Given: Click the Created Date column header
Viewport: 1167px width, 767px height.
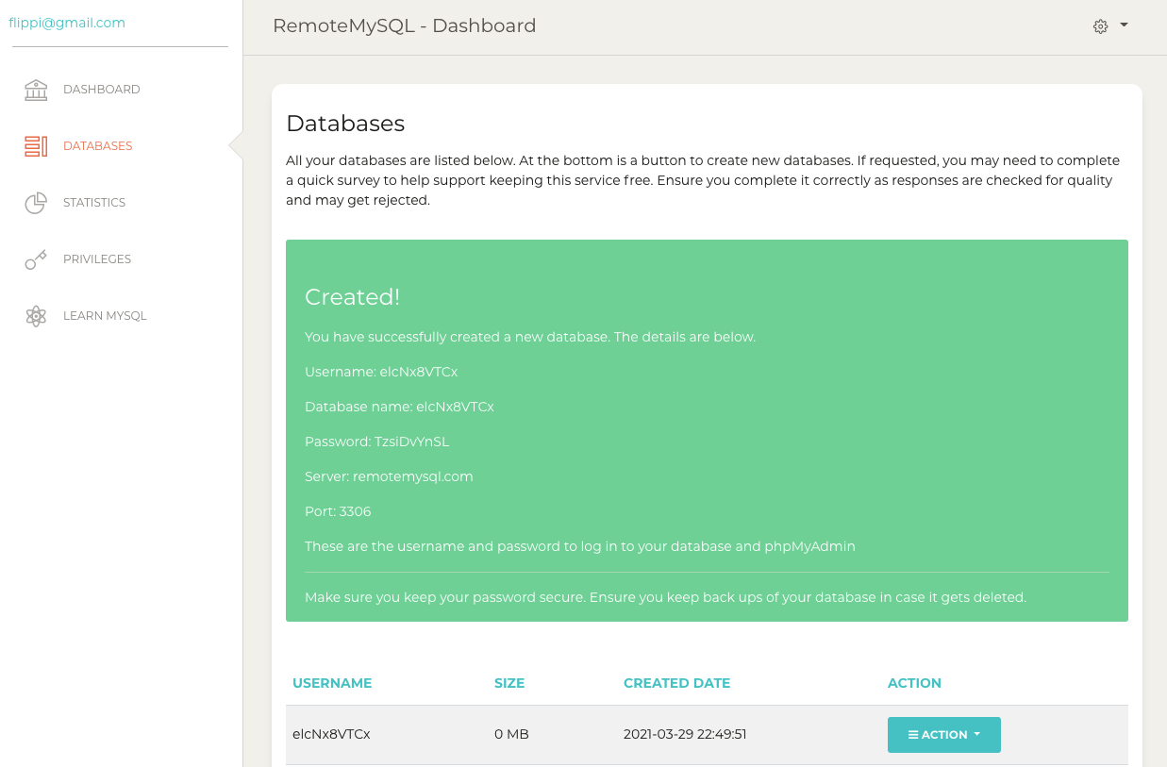Looking at the screenshot, I should click(x=677, y=683).
